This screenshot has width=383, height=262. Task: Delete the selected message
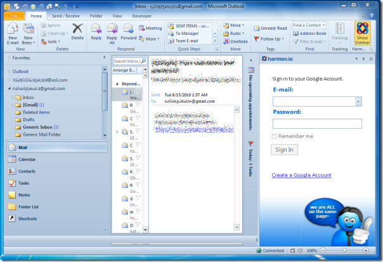pyautogui.click(x=77, y=31)
